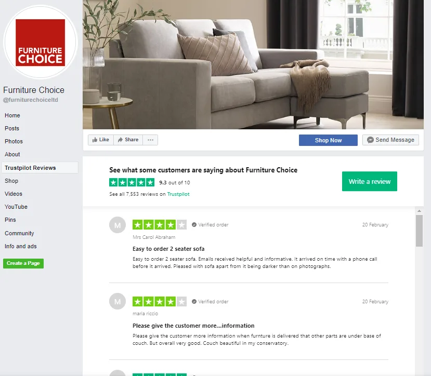
Task: Click the Write a review button
Action: pyautogui.click(x=370, y=181)
